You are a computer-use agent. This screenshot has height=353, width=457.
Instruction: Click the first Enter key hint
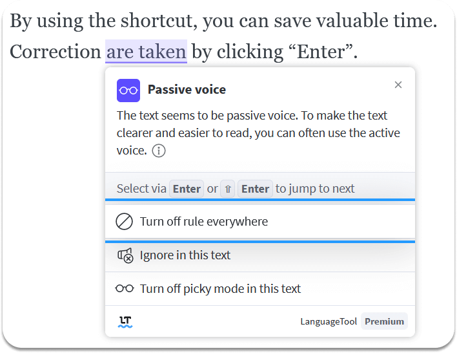point(187,189)
